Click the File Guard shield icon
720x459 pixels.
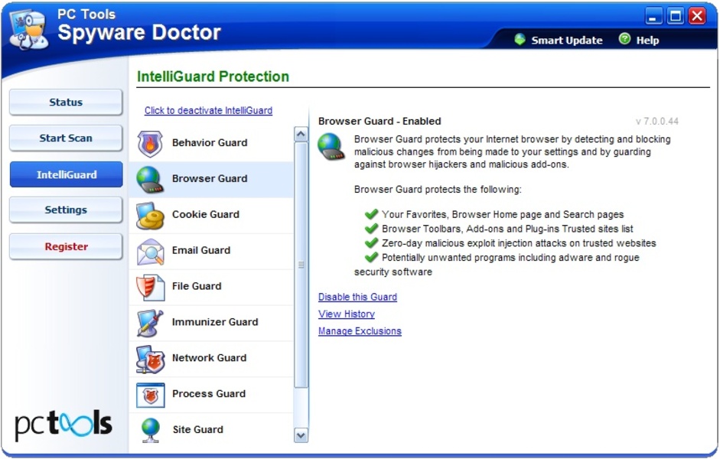pyautogui.click(x=150, y=288)
